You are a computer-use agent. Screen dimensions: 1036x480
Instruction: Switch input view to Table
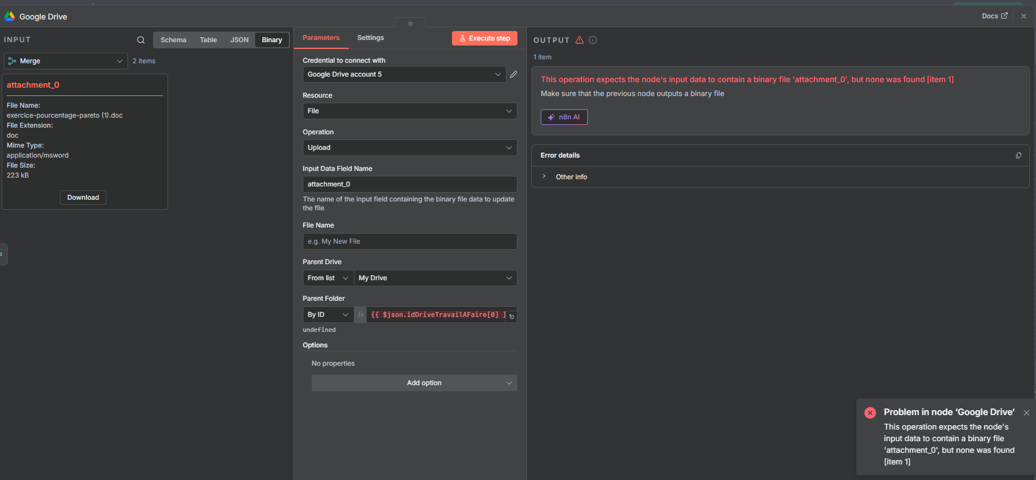pos(208,40)
